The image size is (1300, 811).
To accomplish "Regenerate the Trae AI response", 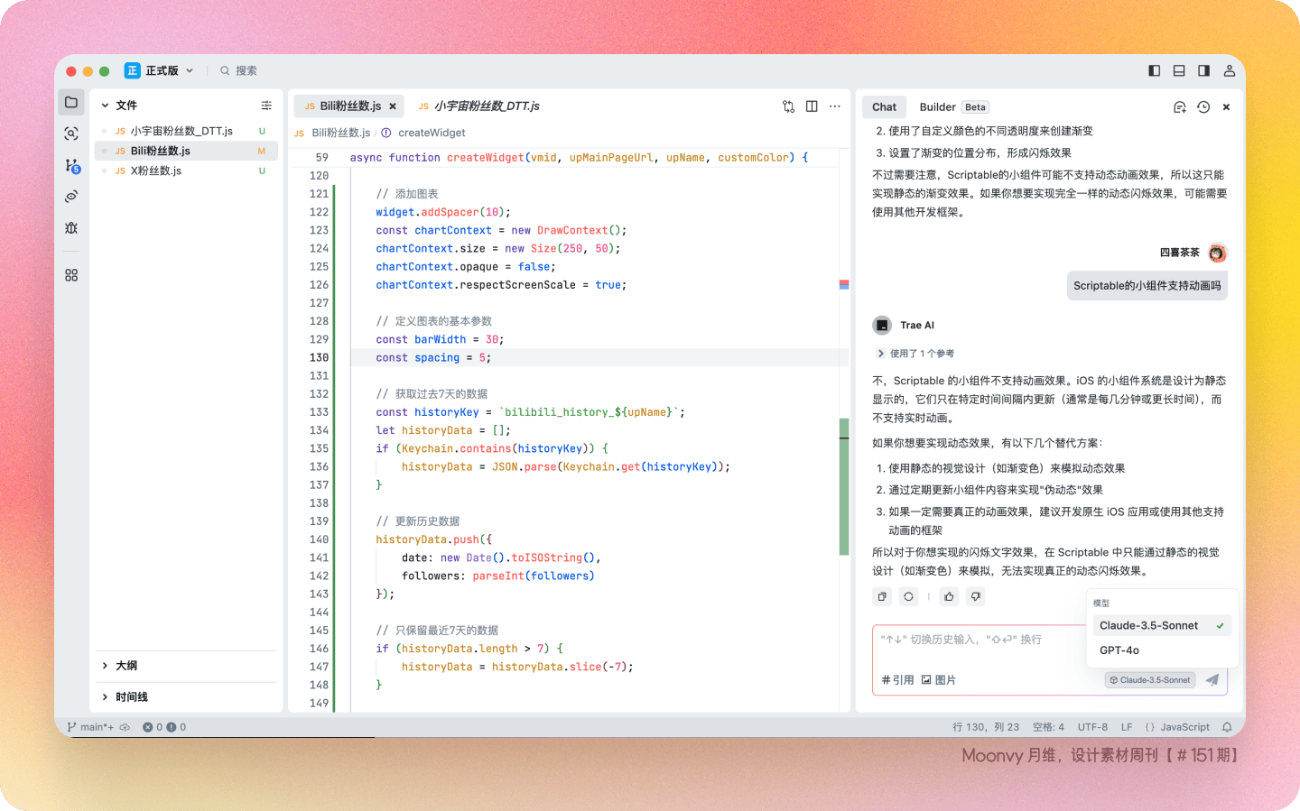I will [x=908, y=596].
